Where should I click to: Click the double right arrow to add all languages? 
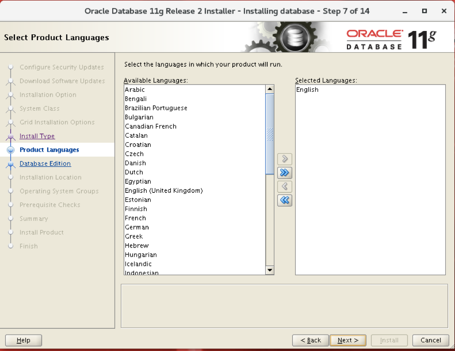pos(285,173)
